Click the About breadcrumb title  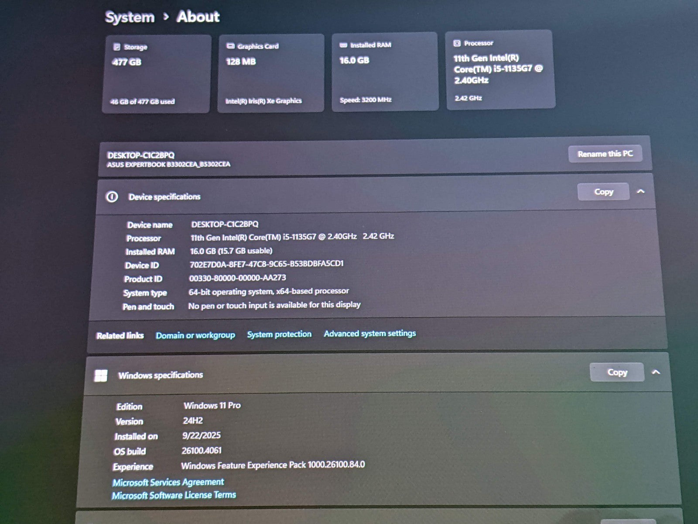(198, 17)
